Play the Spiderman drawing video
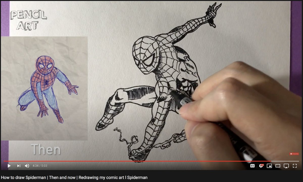Viewport: 303px width, 182px height. tap(9, 166)
